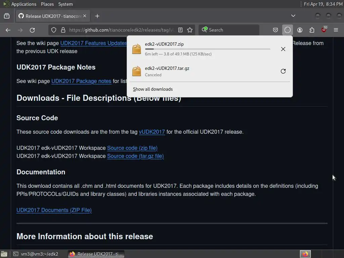Select Release UDK2017 Firefox taskbar entry
The image size is (344, 258).
(96, 254)
